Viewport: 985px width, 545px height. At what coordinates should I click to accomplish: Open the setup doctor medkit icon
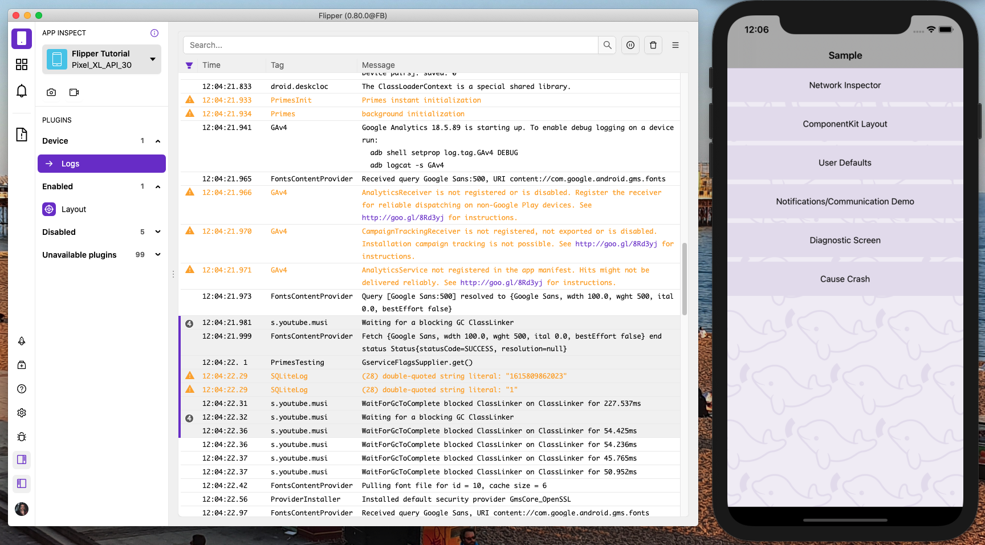click(22, 365)
